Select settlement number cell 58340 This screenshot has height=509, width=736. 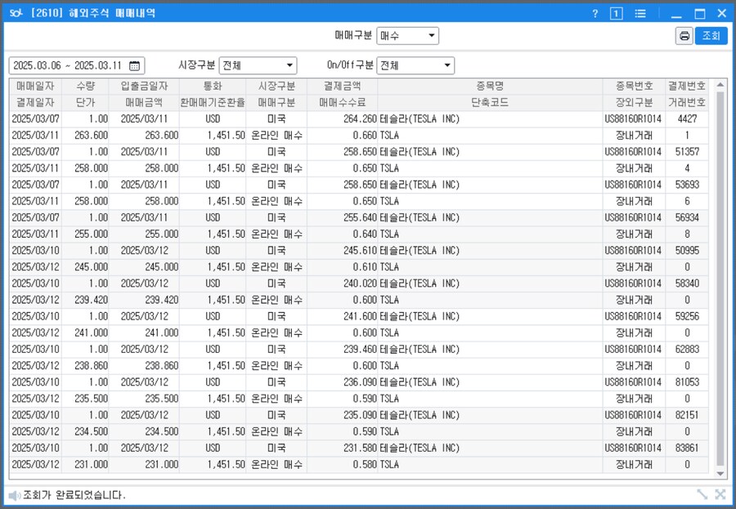pyautogui.click(x=687, y=284)
